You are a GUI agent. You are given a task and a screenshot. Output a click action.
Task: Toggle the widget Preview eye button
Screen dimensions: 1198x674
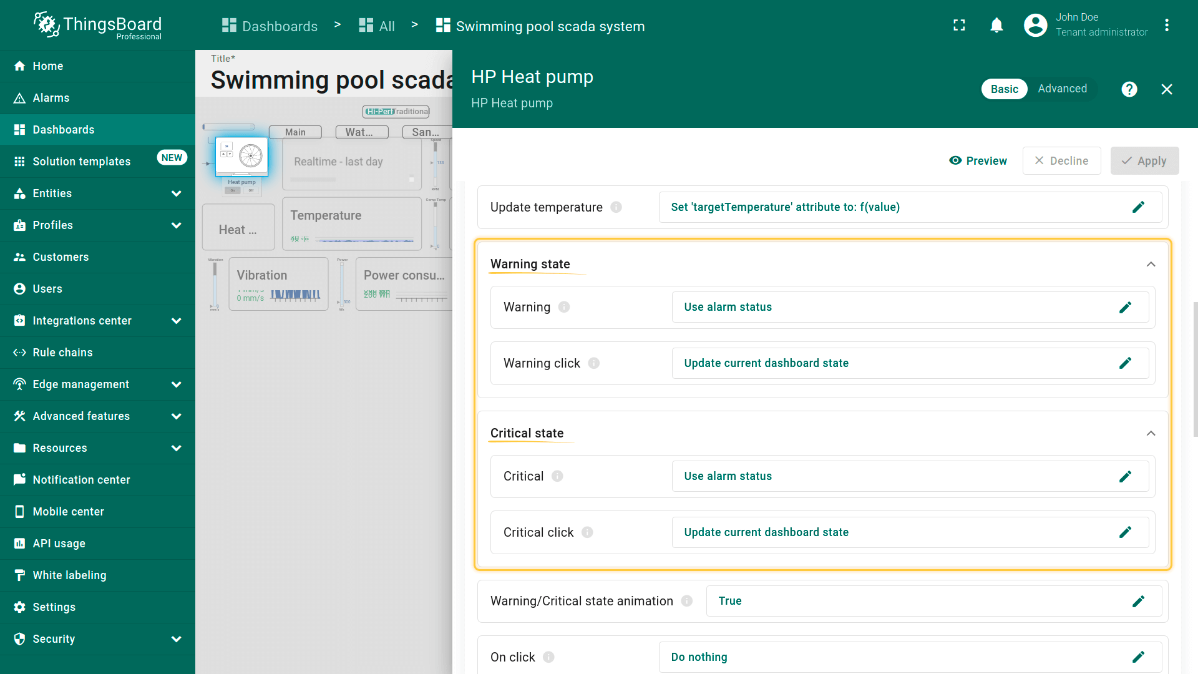(x=978, y=161)
